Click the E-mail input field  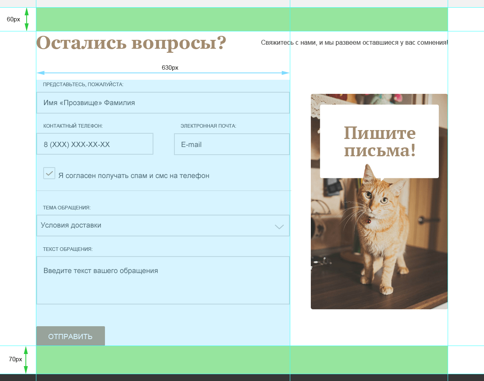[232, 144]
